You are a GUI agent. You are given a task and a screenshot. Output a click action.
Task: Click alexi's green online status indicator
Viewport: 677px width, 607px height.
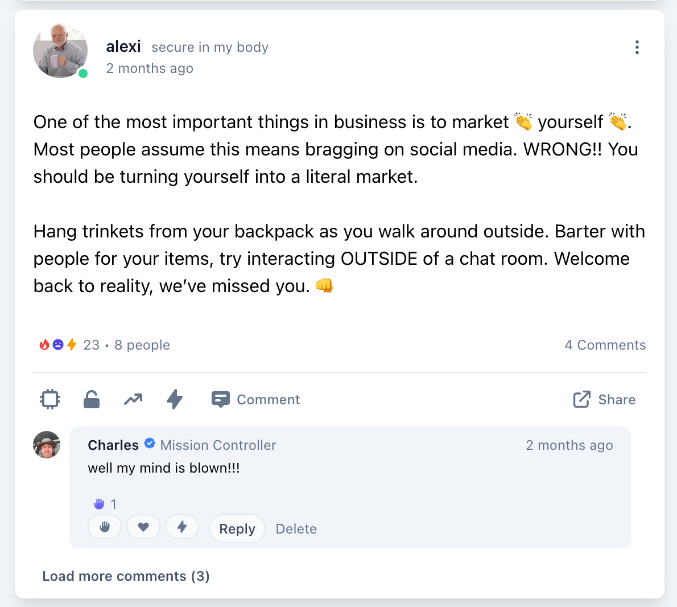(83, 73)
